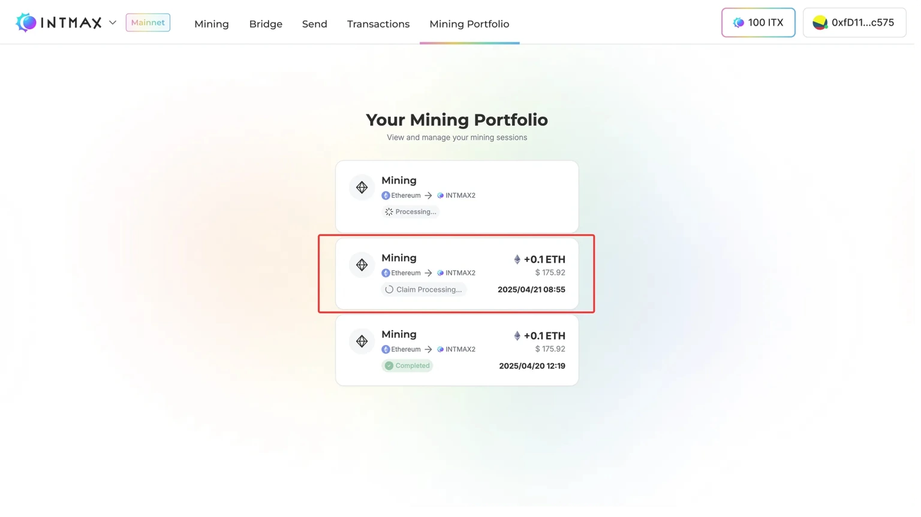Screen dimensions: 921x517
Task: Open the Mining tab
Action: 211,24
